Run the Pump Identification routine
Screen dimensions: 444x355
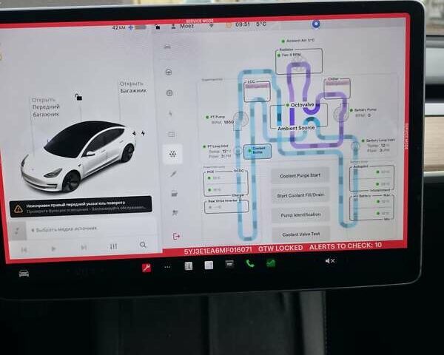[300, 214]
